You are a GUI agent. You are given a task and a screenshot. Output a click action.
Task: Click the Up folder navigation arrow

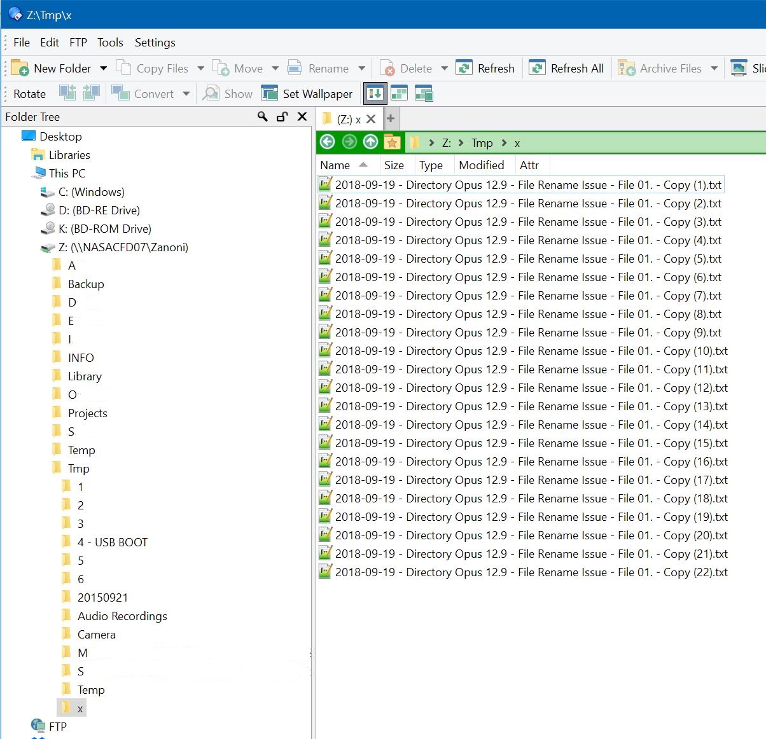point(370,142)
